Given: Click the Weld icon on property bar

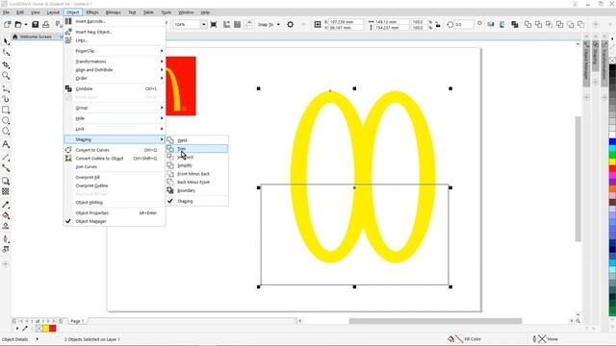Looking at the screenshot, I should point(528,24).
